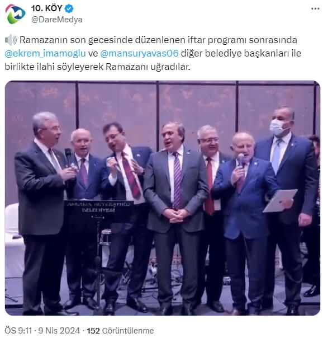
Task: Click the blue verified badge icon
Action: tap(69, 8)
